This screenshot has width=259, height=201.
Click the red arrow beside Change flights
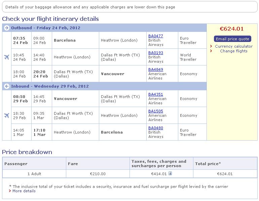click(x=211, y=51)
